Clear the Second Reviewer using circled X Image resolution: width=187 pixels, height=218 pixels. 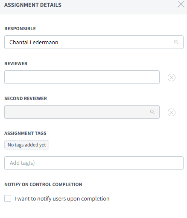pyautogui.click(x=172, y=112)
